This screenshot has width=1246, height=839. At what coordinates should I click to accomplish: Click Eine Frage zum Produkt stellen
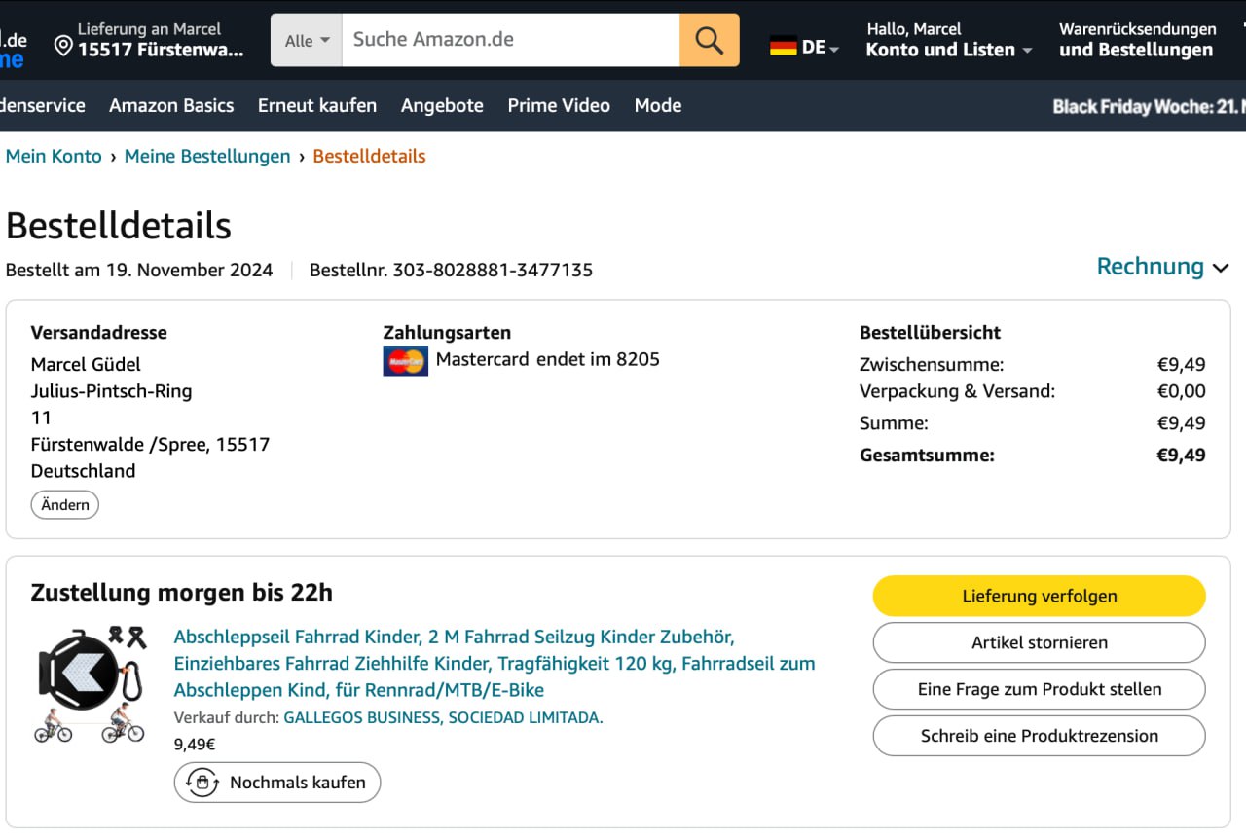click(x=1039, y=689)
